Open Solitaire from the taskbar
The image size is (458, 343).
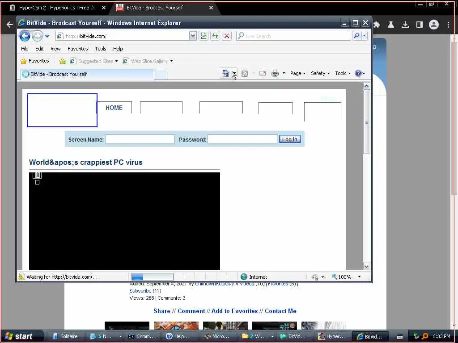65,336
